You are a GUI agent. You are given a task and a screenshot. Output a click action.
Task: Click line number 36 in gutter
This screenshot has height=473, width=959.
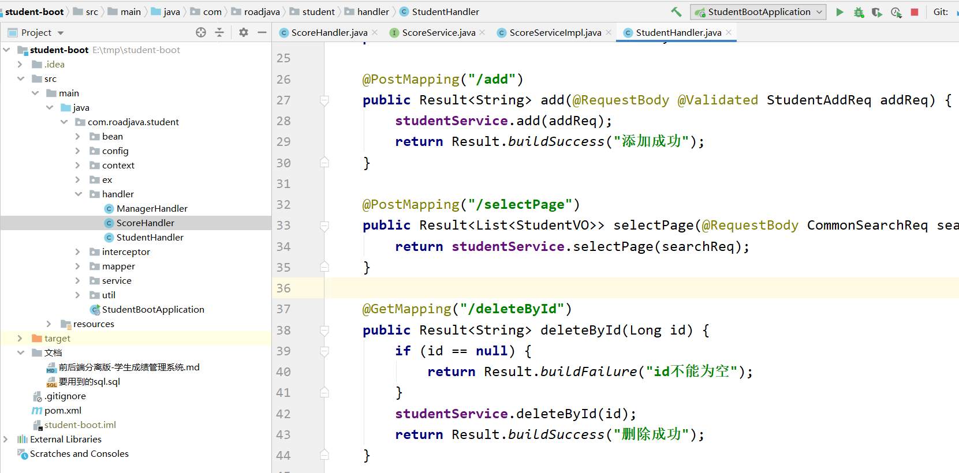click(283, 288)
